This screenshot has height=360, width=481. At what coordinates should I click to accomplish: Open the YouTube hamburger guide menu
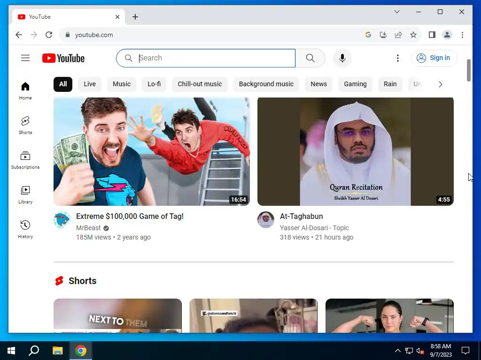click(x=25, y=58)
